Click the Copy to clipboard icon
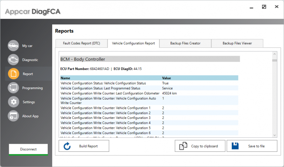 pos(184,146)
